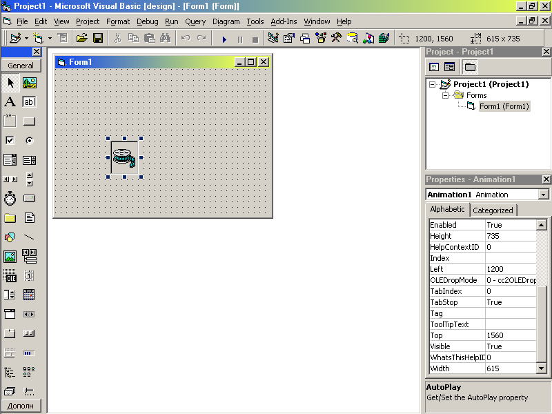Save the project using the diskette icon

(98, 38)
